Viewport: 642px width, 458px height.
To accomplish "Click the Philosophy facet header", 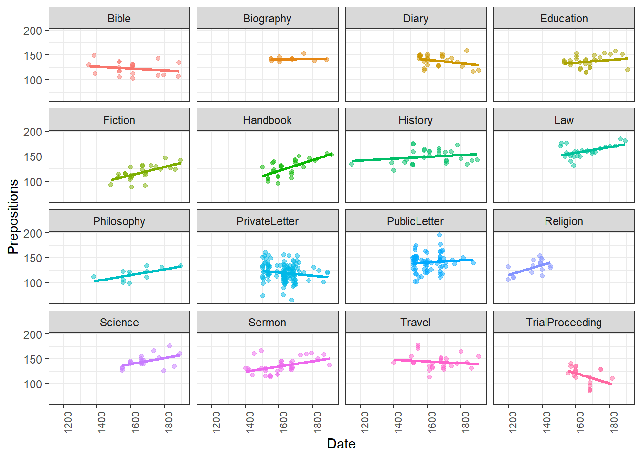I will tap(119, 221).
